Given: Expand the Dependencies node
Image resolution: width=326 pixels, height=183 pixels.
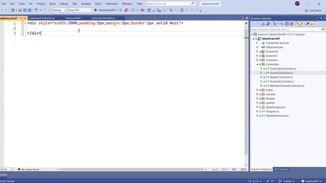Looking at the screenshot, I should coord(257,47).
